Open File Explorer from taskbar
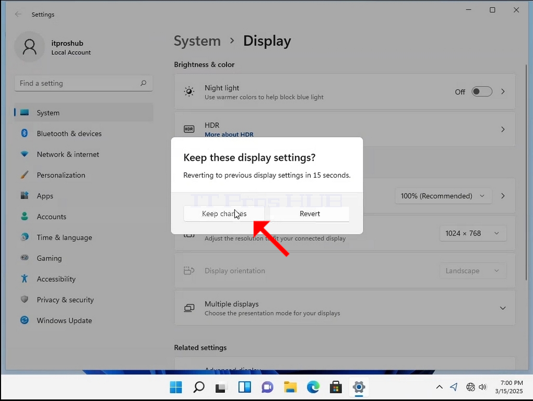The image size is (533, 401). (290, 387)
